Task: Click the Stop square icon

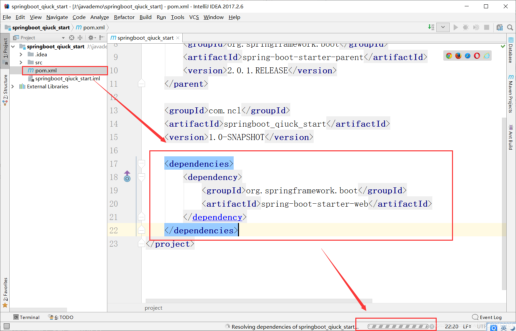Action: (x=487, y=27)
